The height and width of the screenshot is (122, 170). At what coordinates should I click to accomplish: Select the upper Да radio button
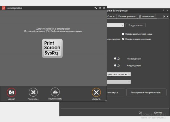click(x=115, y=59)
